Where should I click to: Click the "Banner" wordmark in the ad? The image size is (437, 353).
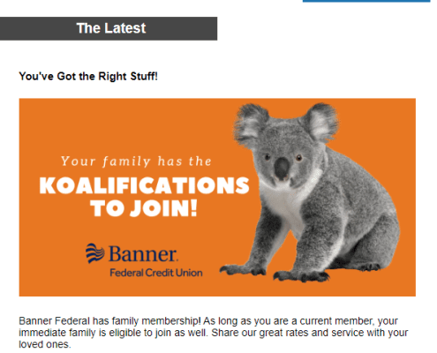(x=143, y=253)
